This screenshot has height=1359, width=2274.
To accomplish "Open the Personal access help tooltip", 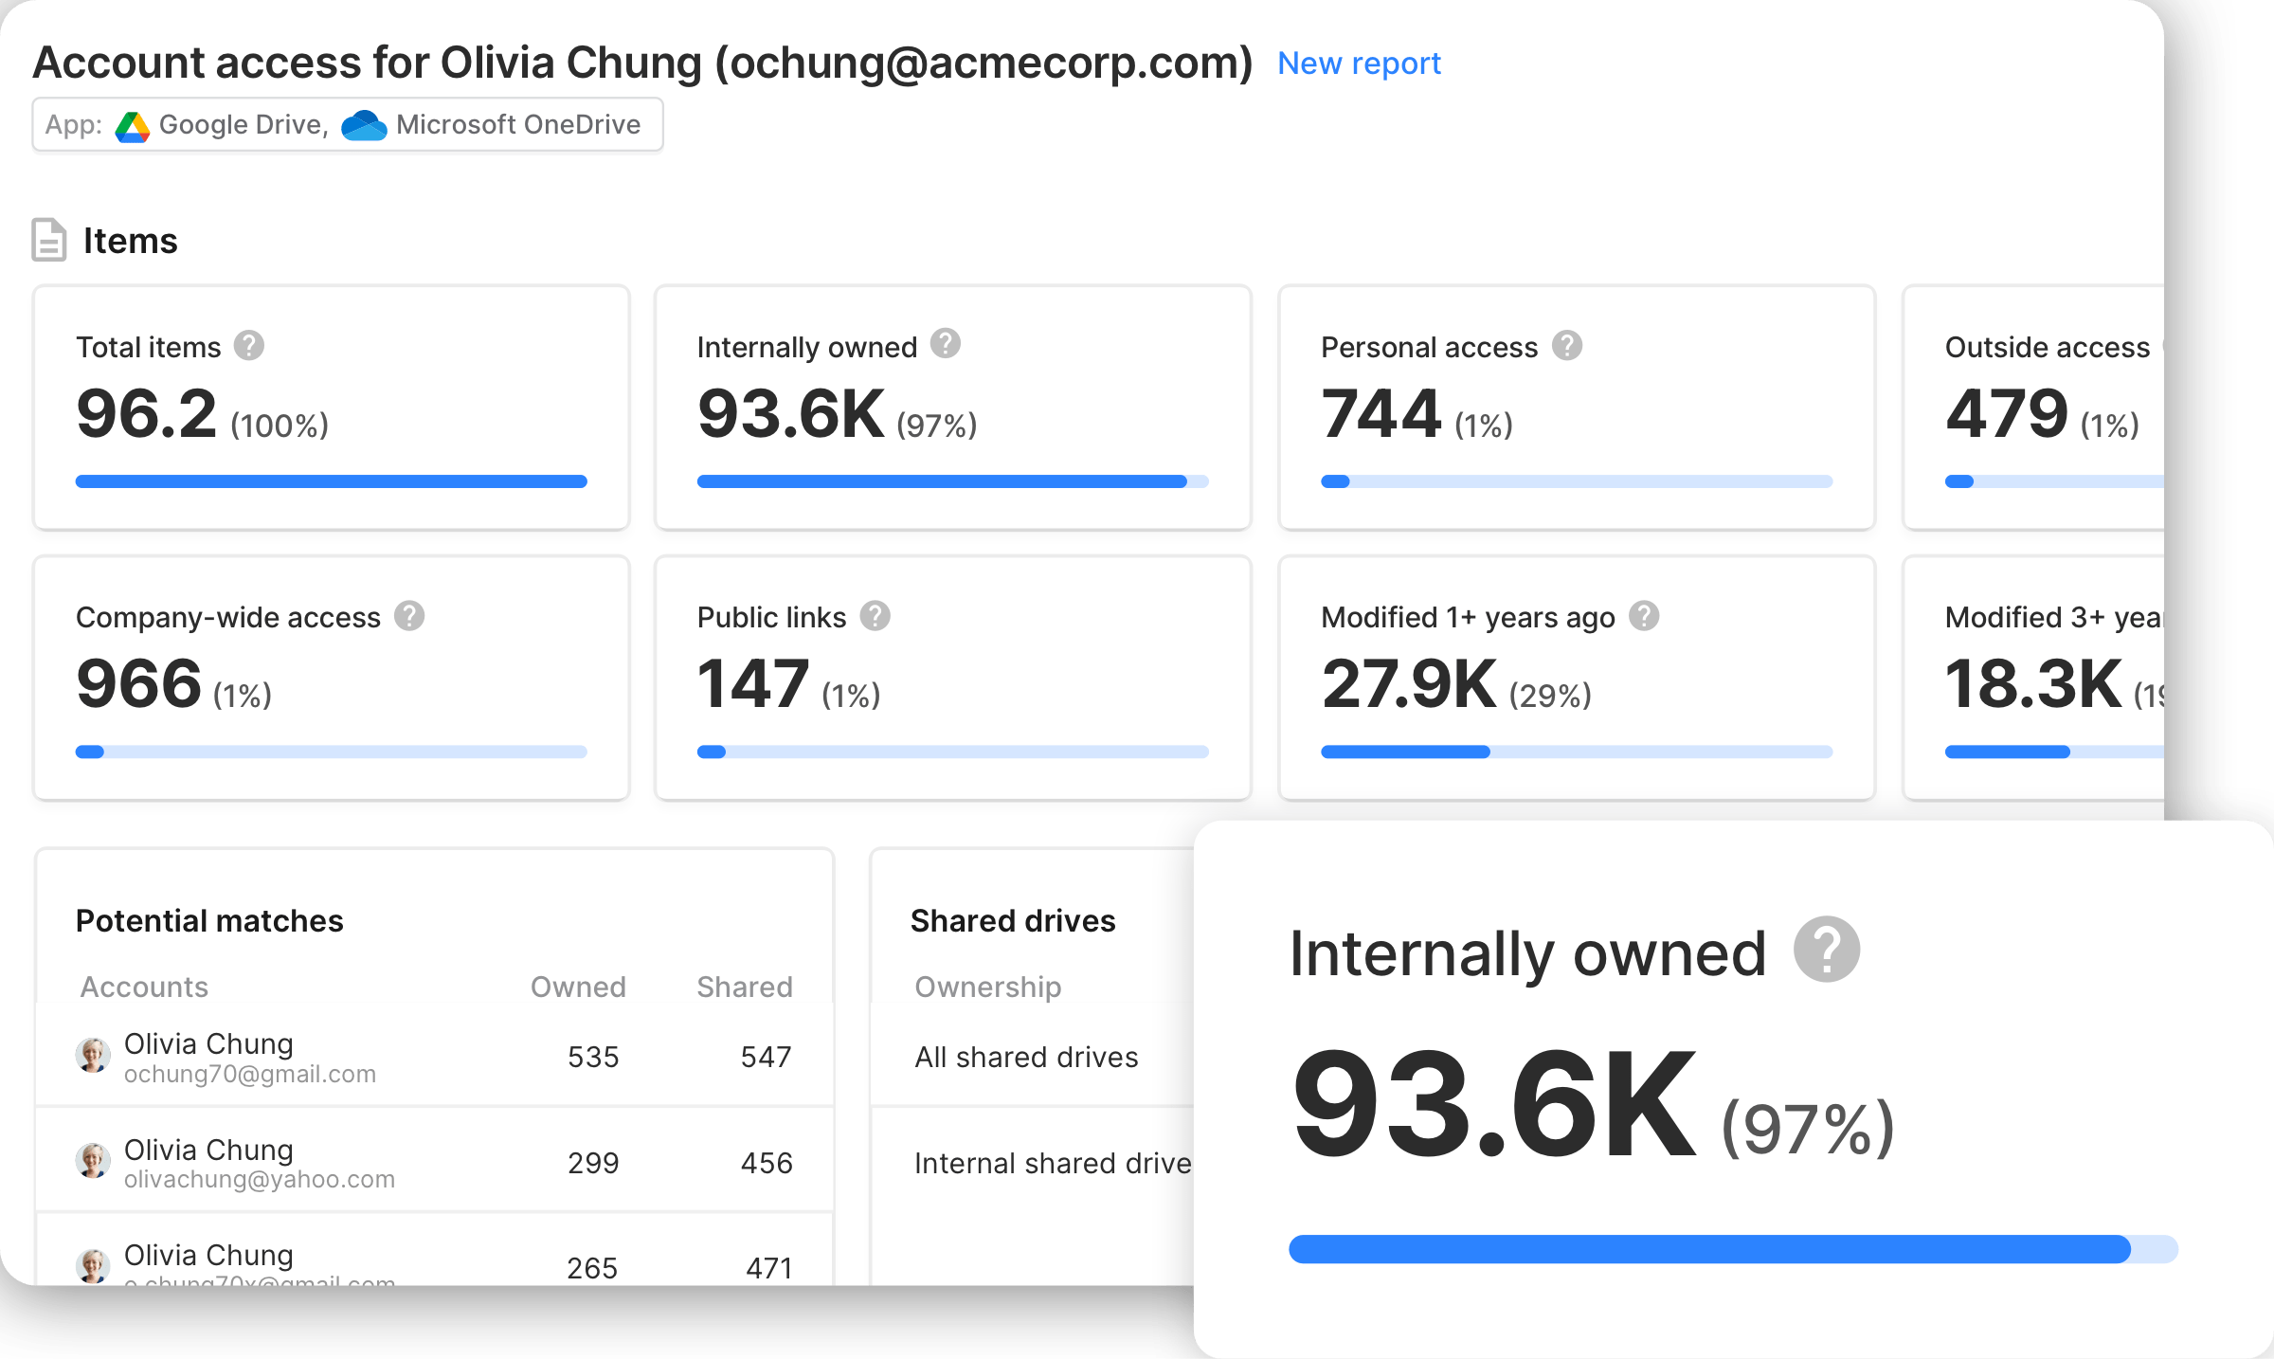I will click(1568, 345).
